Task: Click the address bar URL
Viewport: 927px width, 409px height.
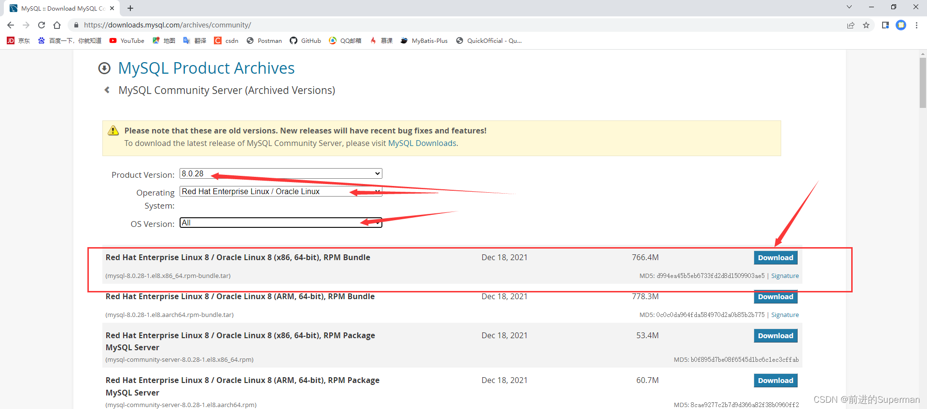Action: [167, 25]
